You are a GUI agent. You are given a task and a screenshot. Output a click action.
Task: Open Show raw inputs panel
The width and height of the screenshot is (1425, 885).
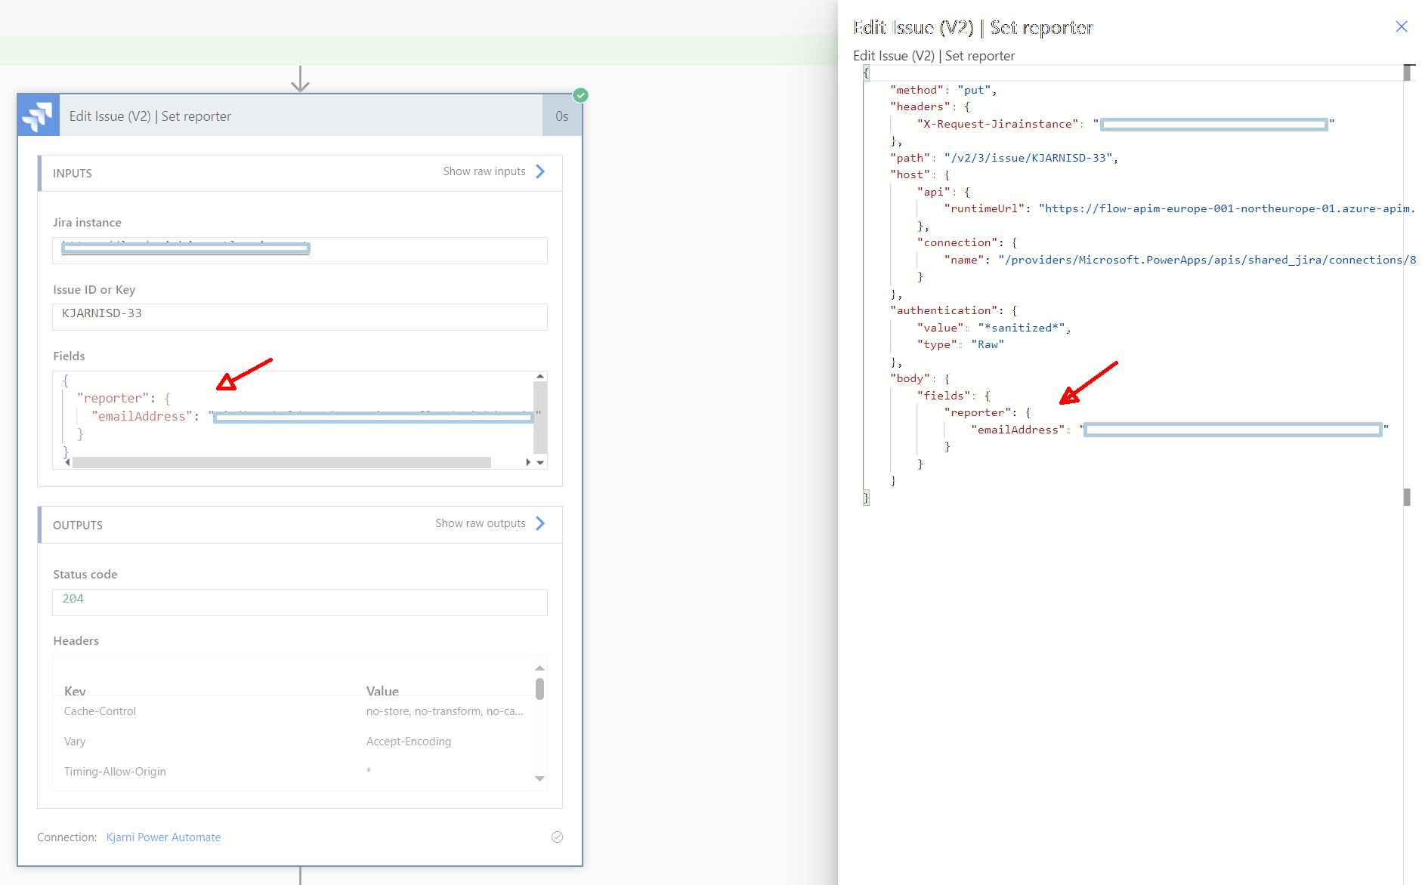[x=494, y=171]
